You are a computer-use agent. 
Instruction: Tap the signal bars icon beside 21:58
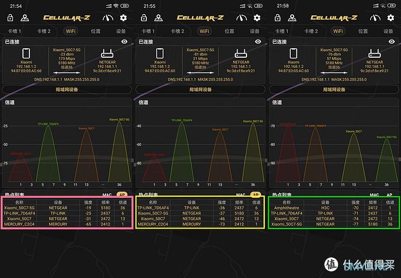click(x=376, y=6)
